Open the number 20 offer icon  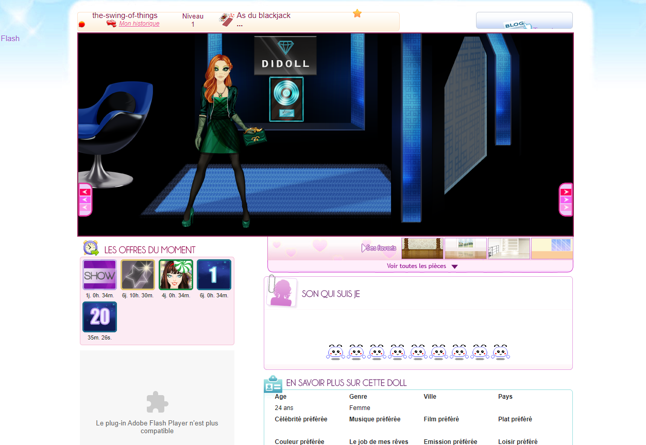click(x=100, y=317)
